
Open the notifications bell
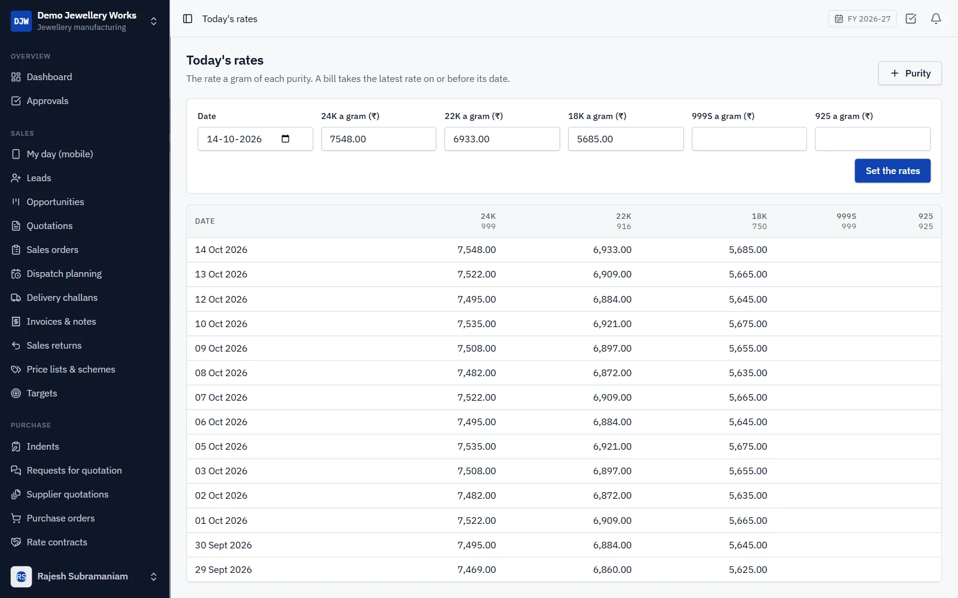point(936,19)
